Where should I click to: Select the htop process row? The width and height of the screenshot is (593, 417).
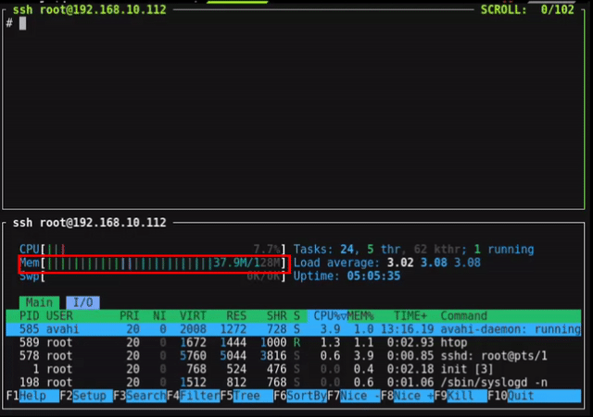coord(296,343)
